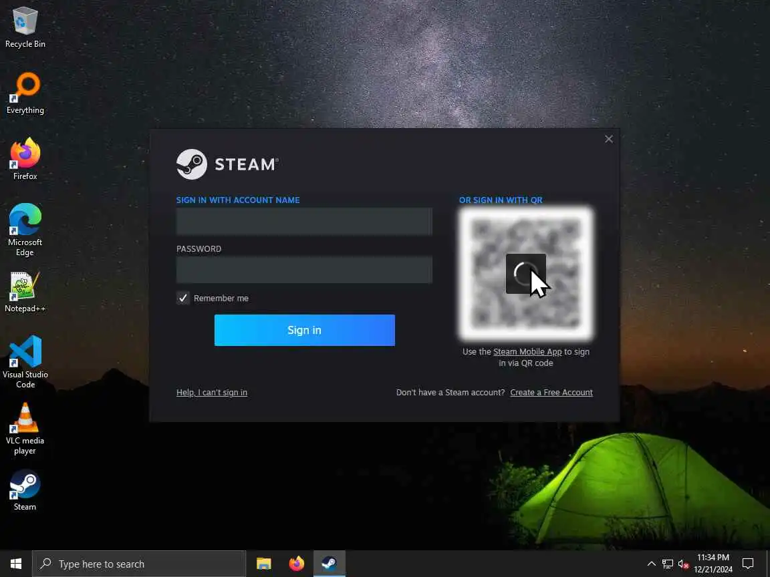Select the Steam desktop shortcut
This screenshot has width=770, height=577.
(25, 490)
